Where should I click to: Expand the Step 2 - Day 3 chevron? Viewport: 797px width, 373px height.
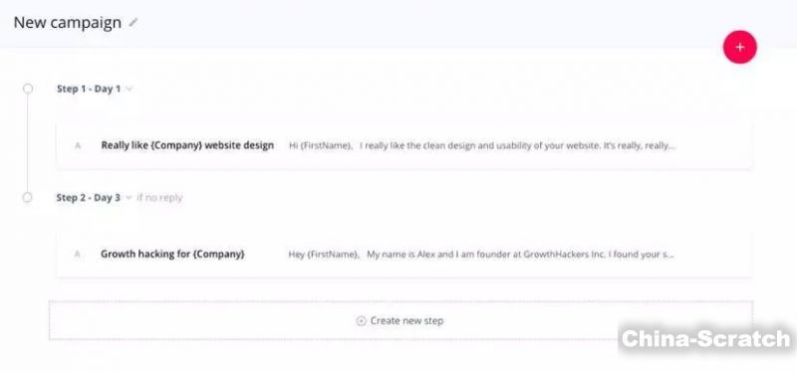click(x=129, y=197)
